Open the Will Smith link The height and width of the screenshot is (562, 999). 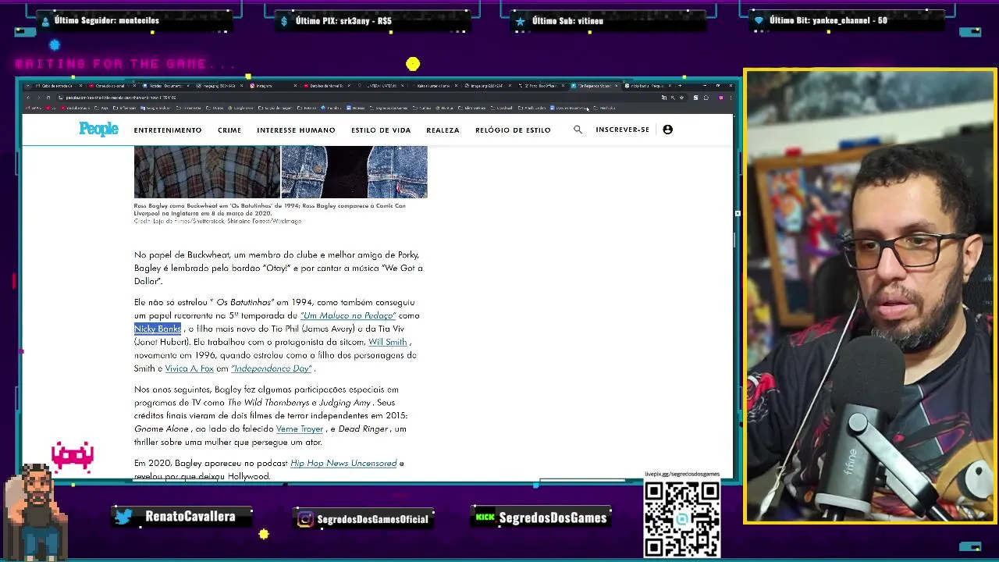pyautogui.click(x=388, y=342)
